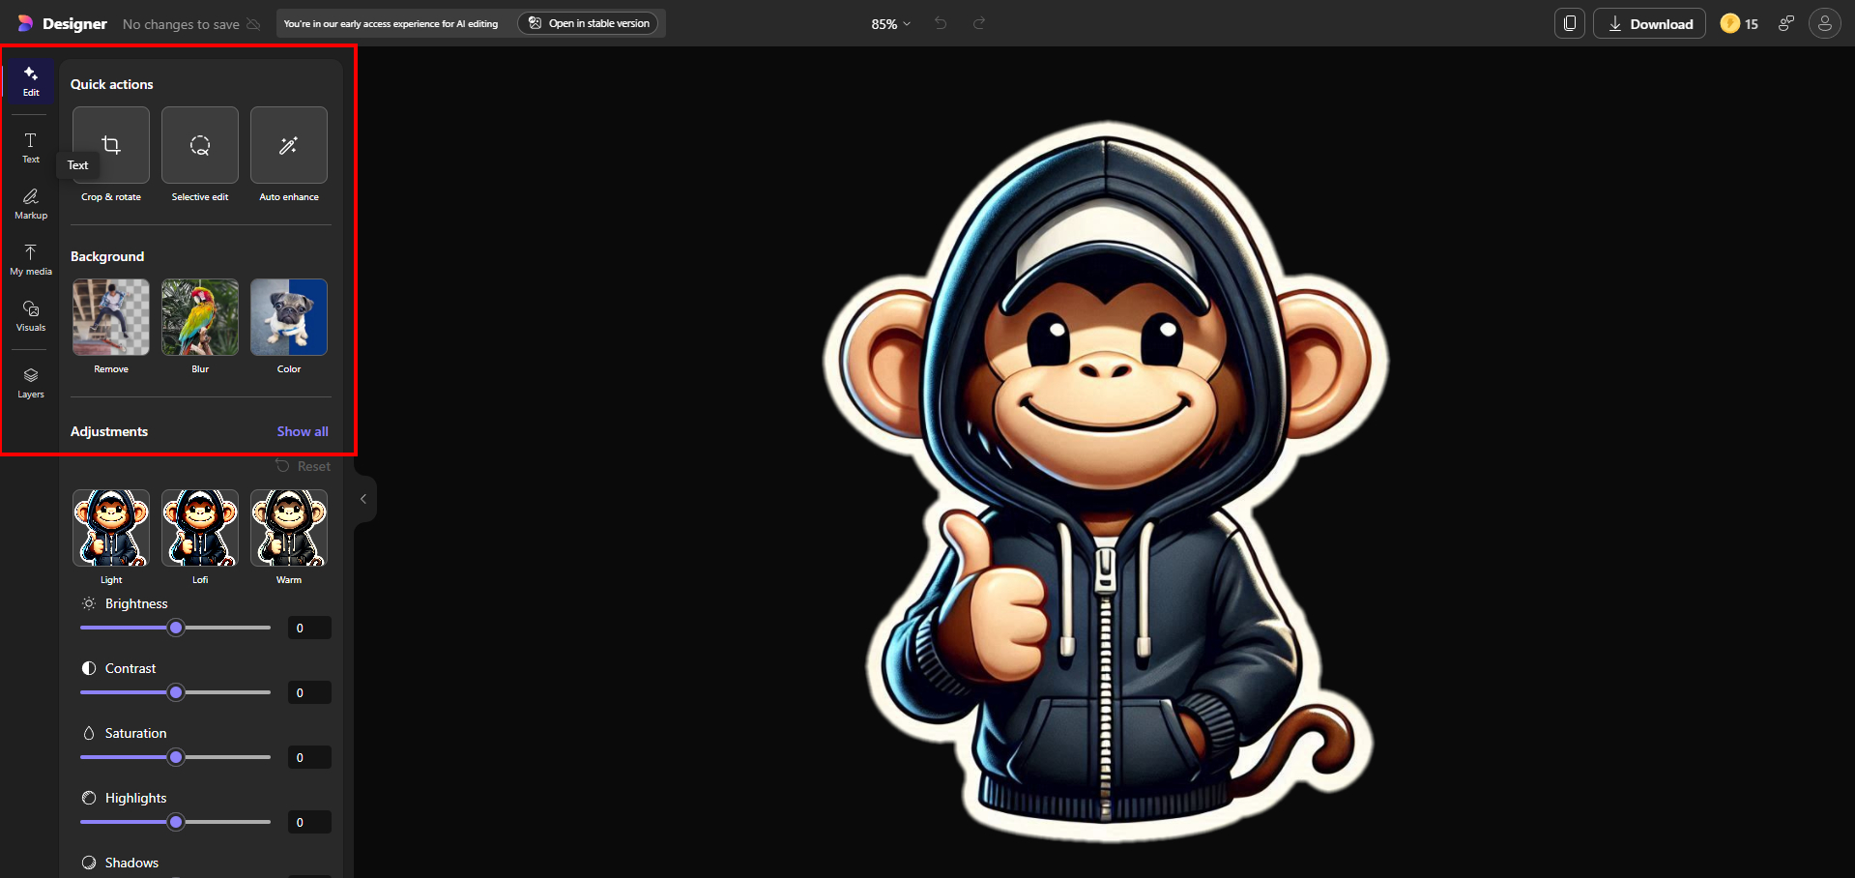The height and width of the screenshot is (878, 1855).
Task: Click the Background section heading
Action: 107,256
